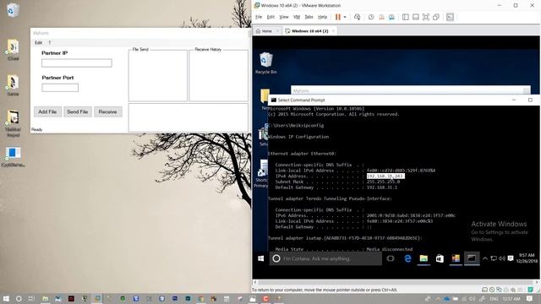Open Cortana circle on the host taskbar
Screen dimensions: 541x304
[19, 299]
